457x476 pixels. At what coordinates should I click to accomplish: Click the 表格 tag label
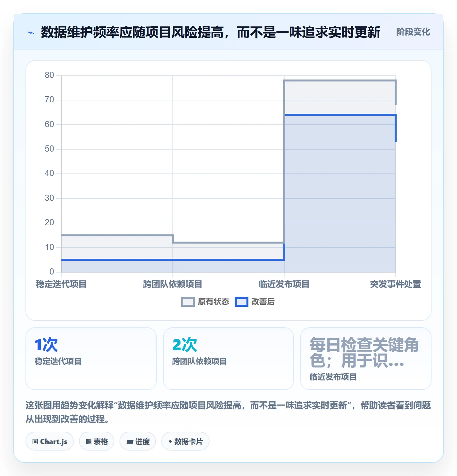101,442
